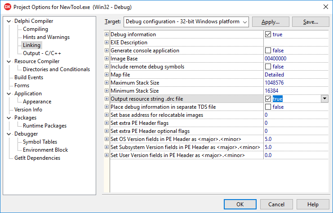
Task: Select Version Info in the tree
Action: pos(28,110)
